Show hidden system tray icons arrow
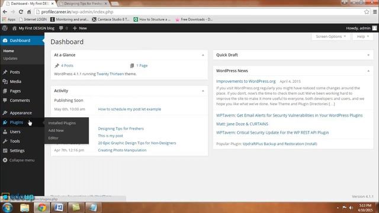 pos(338,208)
